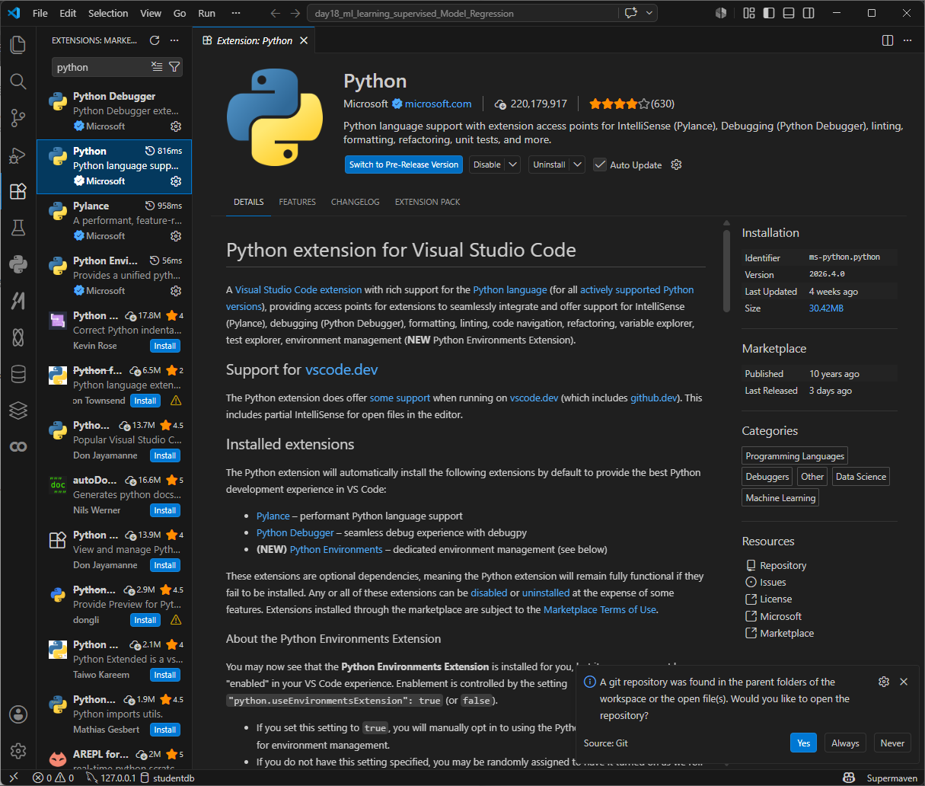Viewport: 925px width, 786px height.
Task: Open the View menu
Action: [151, 13]
